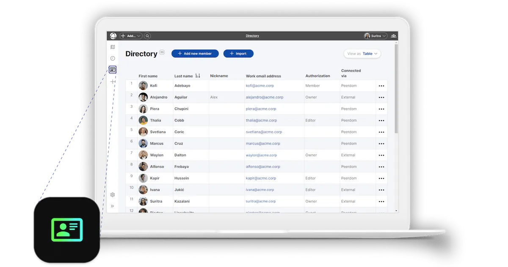Click the crosshair/plus tool in the sidebar
Screen dimensions: 508x267
(112, 81)
